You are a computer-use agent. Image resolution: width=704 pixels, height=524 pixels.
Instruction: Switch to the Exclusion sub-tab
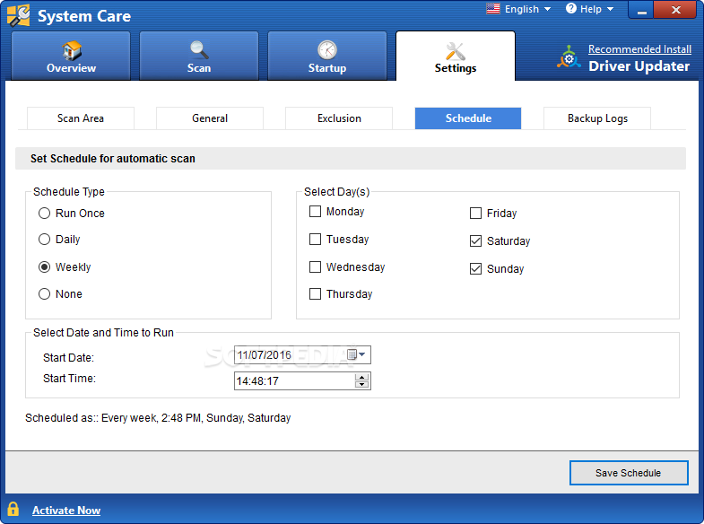(339, 118)
